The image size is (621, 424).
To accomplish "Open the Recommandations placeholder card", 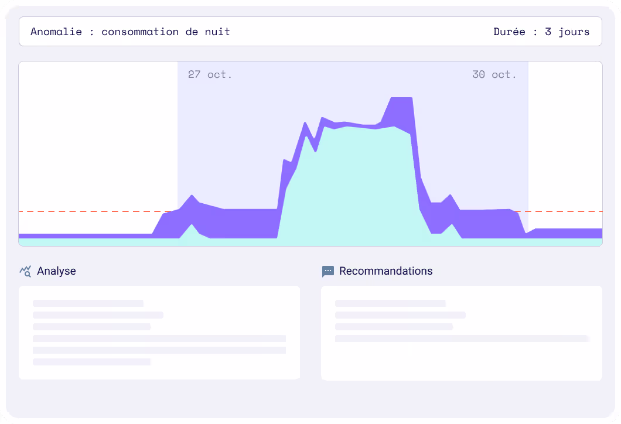I will [x=462, y=333].
